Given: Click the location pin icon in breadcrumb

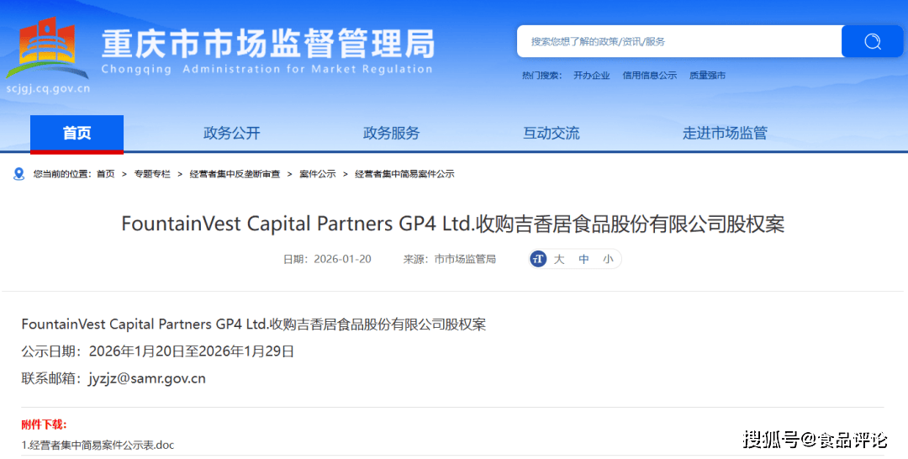Looking at the screenshot, I should point(19,174).
